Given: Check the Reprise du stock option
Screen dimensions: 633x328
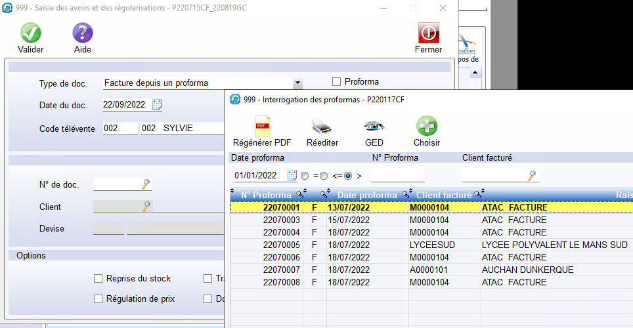Looking at the screenshot, I should point(98,279).
